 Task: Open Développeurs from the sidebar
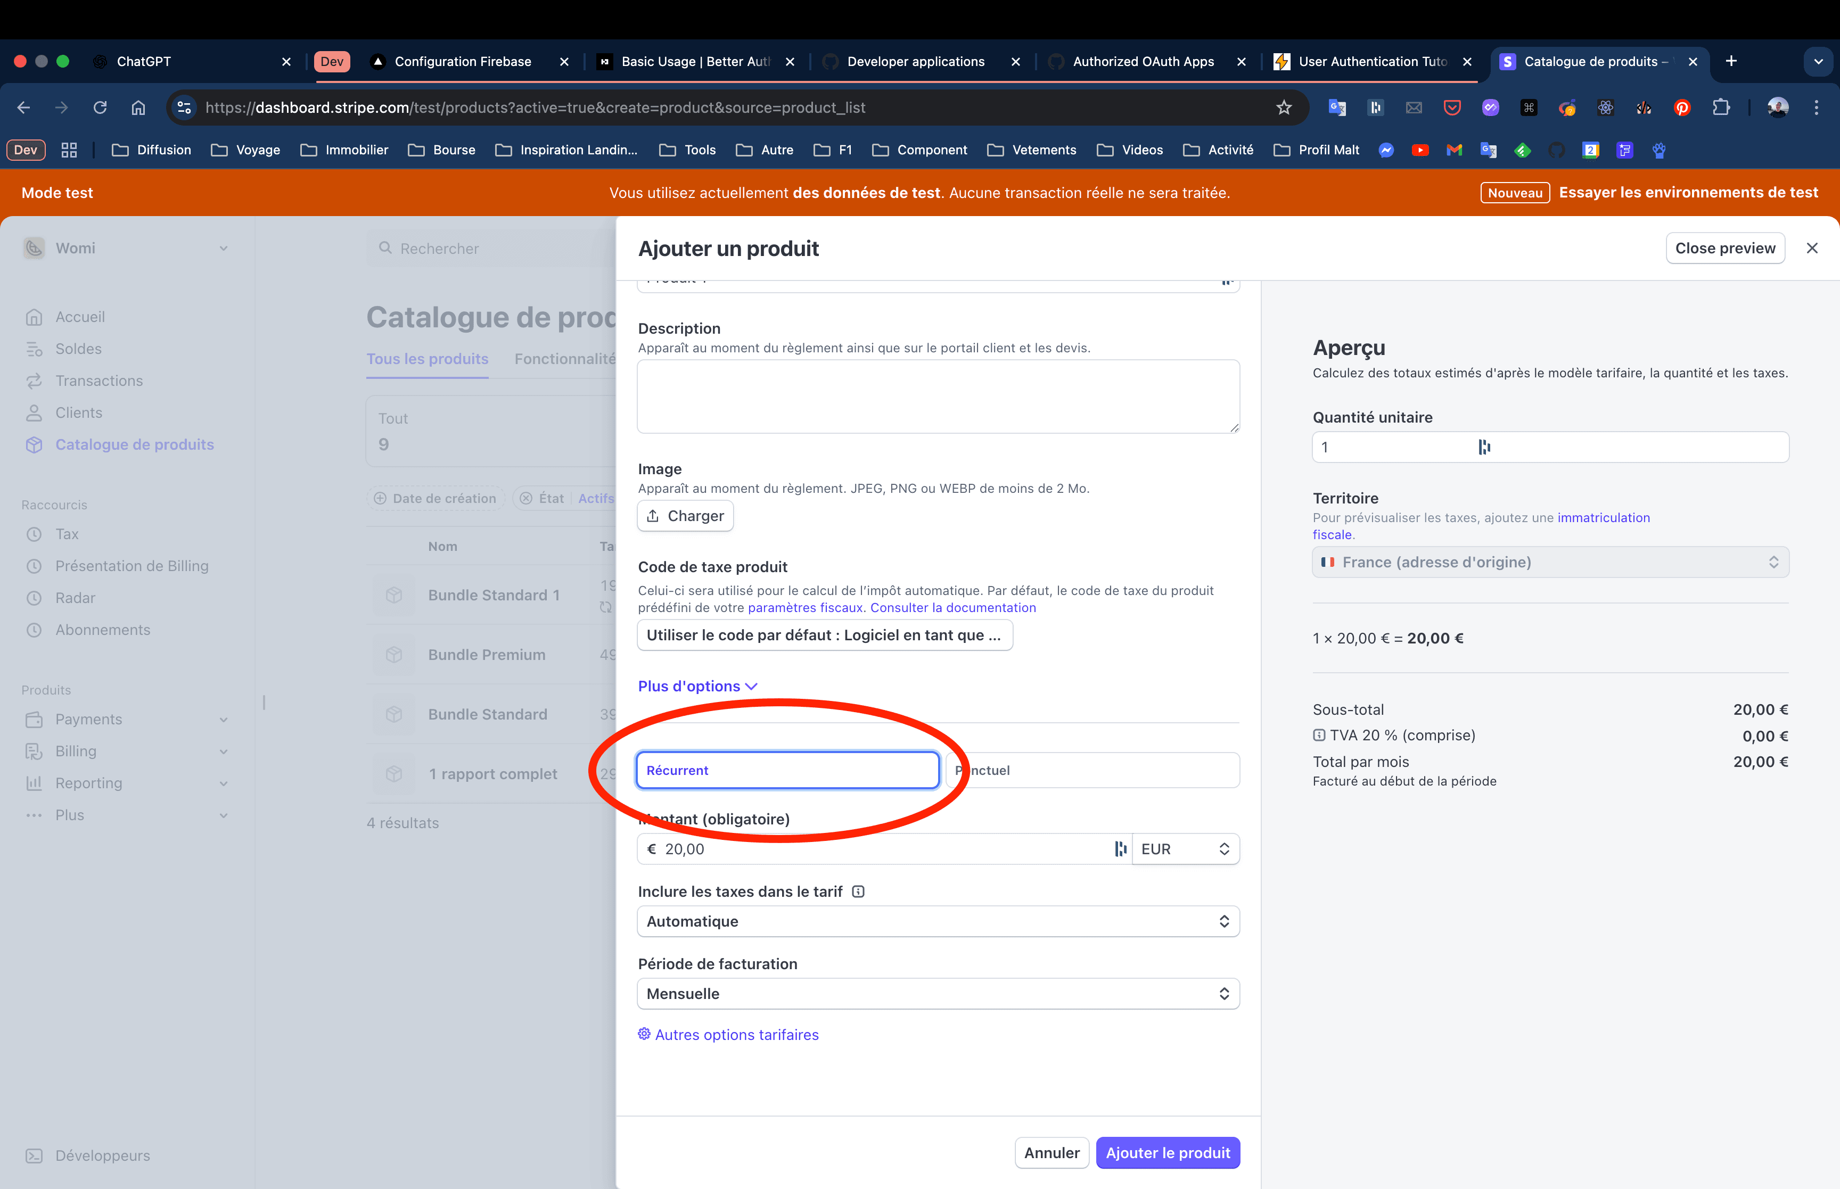click(102, 1155)
